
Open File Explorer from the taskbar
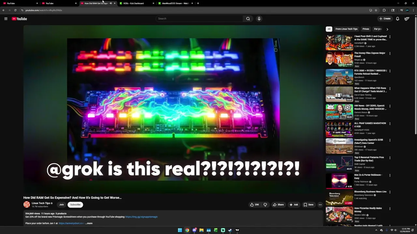(x=201, y=230)
